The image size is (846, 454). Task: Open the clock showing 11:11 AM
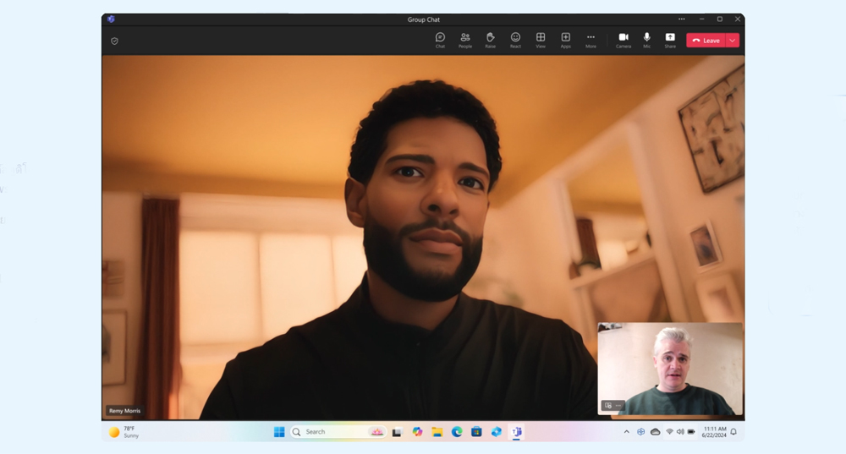click(714, 432)
